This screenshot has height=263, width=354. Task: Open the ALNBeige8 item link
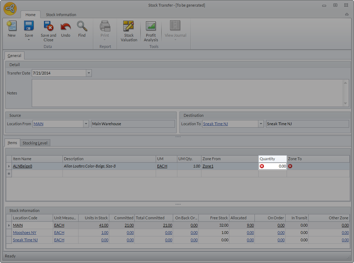(x=23, y=166)
